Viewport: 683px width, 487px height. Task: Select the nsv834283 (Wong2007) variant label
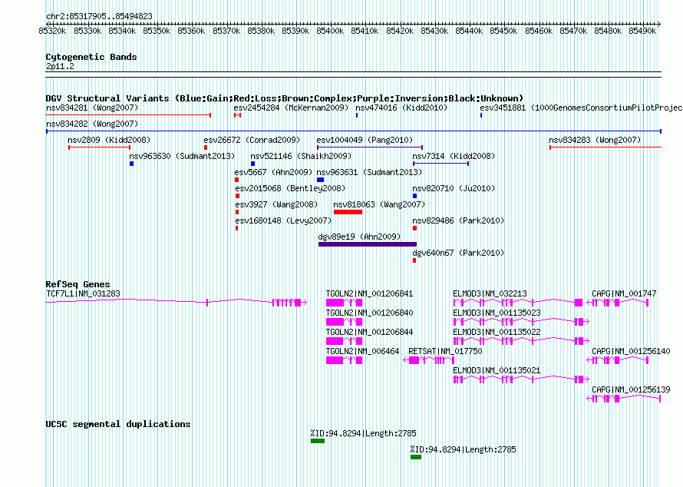(595, 140)
